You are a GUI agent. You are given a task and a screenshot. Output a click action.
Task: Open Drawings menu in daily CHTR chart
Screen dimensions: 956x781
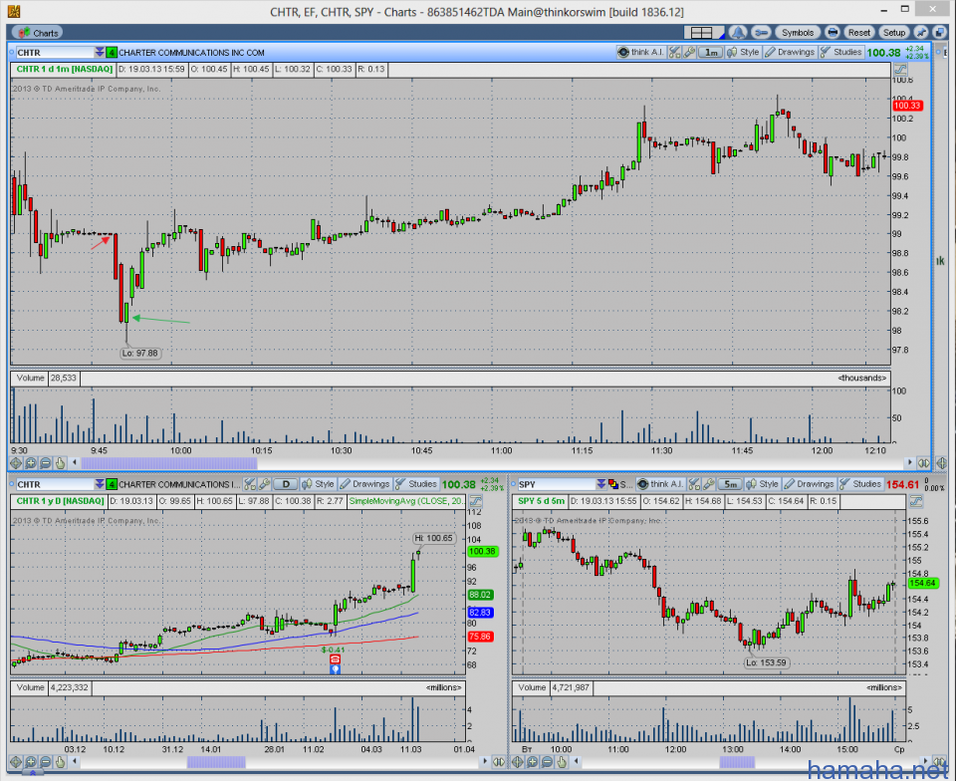pyautogui.click(x=364, y=484)
